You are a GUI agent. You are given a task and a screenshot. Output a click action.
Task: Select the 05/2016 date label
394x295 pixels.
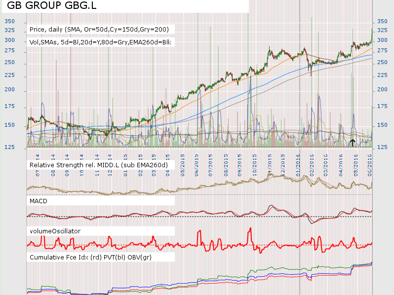pos(355,165)
